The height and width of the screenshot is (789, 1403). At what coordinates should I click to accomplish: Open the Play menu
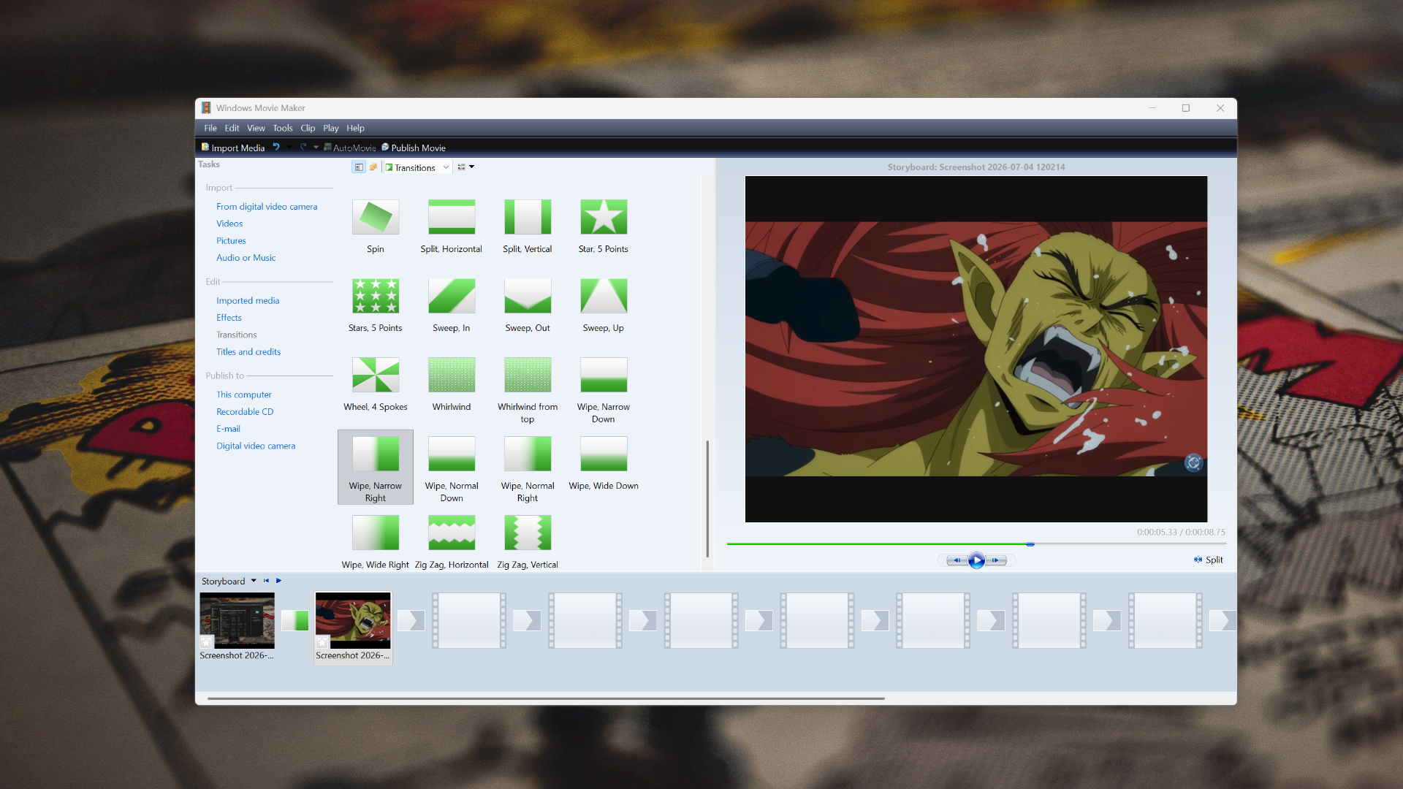(331, 128)
